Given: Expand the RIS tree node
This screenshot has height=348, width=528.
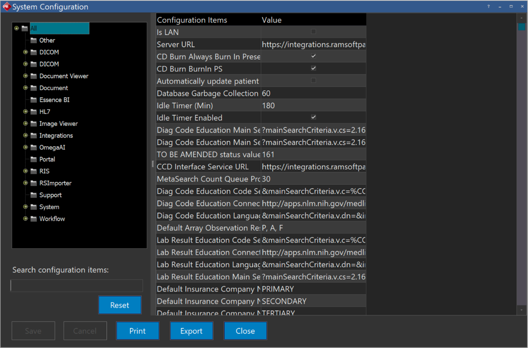Looking at the screenshot, I should pyautogui.click(x=25, y=171).
